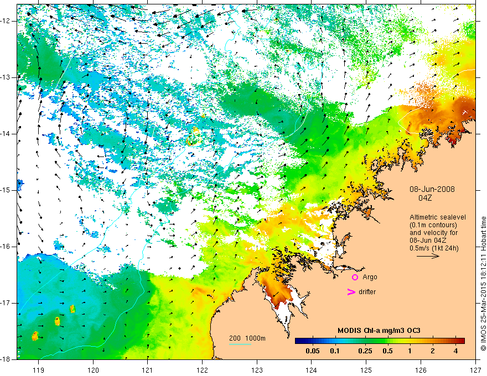Viewport: 487px width, 376px height.
Task: Click the longitude label 119
Action: 39,370
